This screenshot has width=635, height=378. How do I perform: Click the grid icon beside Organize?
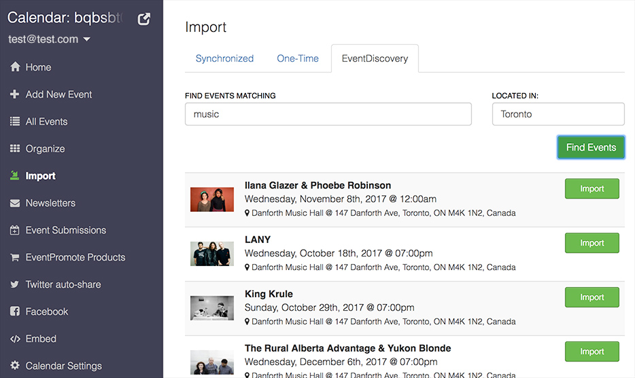tap(15, 149)
